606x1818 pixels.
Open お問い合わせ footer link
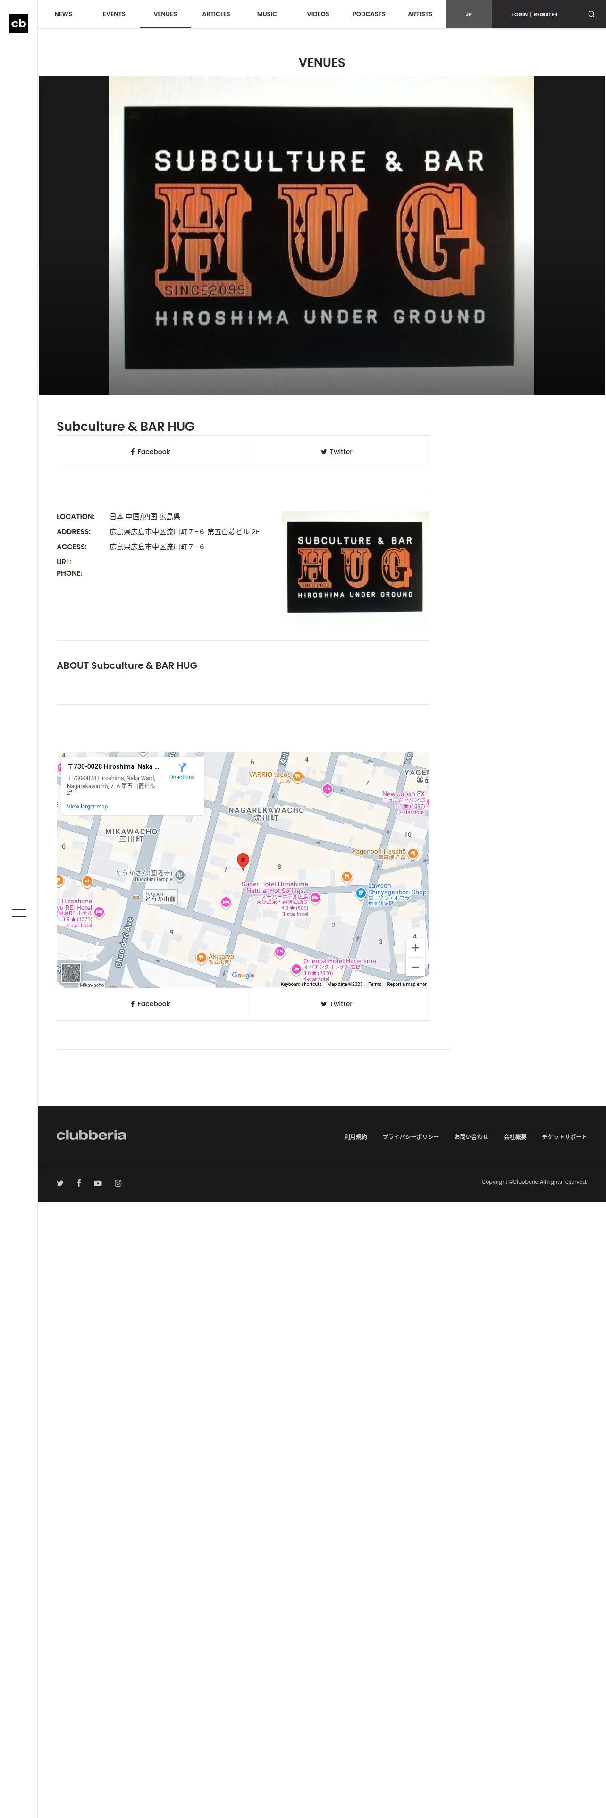(471, 1137)
